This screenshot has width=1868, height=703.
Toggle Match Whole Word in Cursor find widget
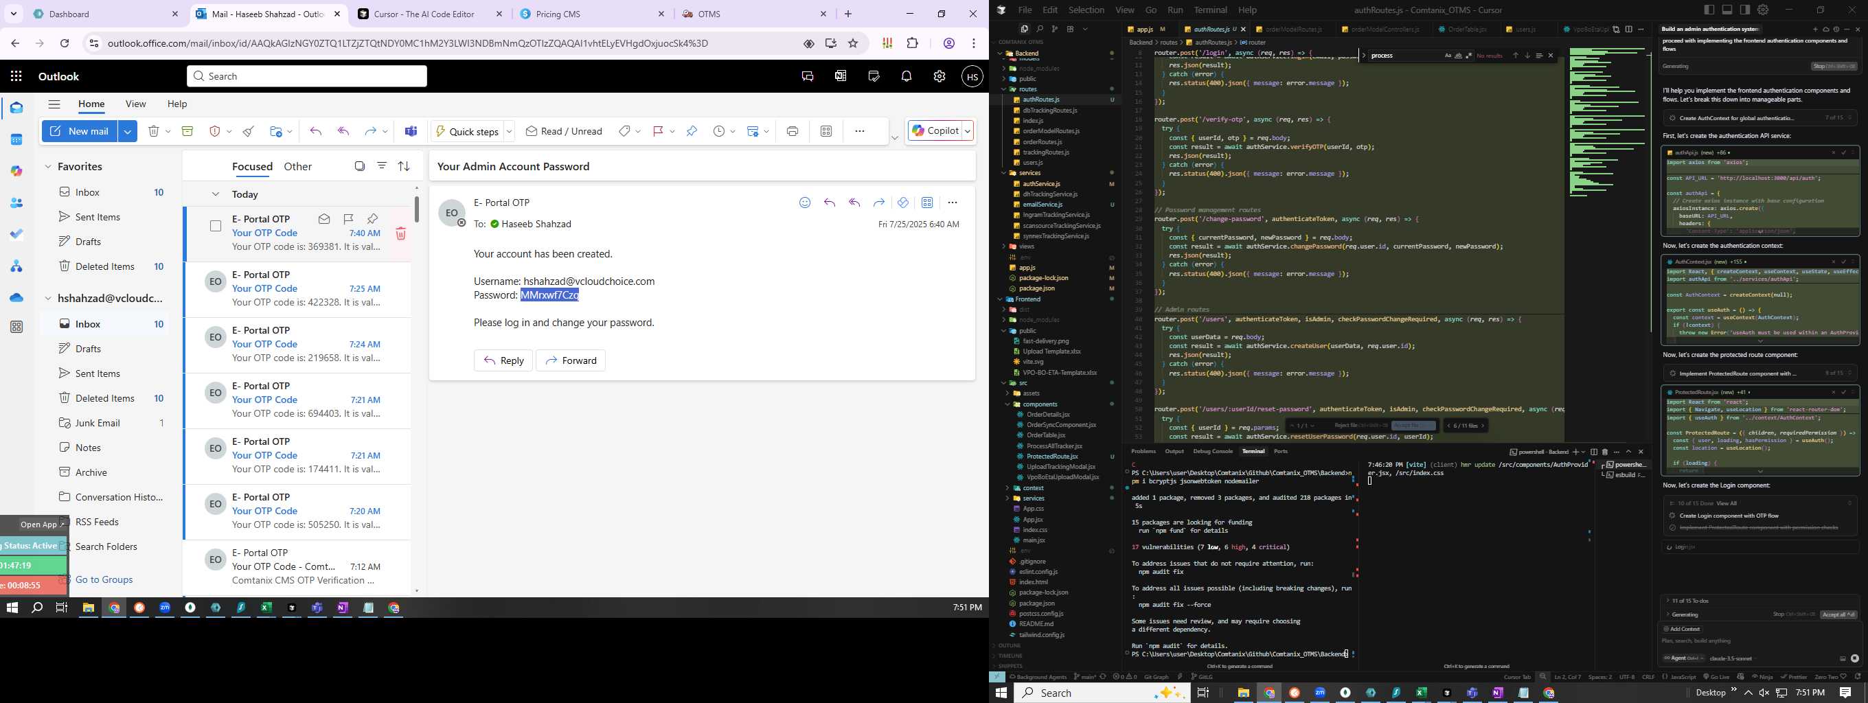(x=1458, y=56)
